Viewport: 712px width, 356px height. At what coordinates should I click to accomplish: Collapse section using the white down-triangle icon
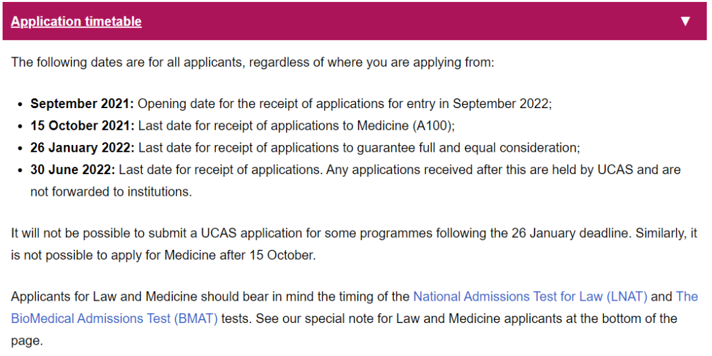(685, 21)
